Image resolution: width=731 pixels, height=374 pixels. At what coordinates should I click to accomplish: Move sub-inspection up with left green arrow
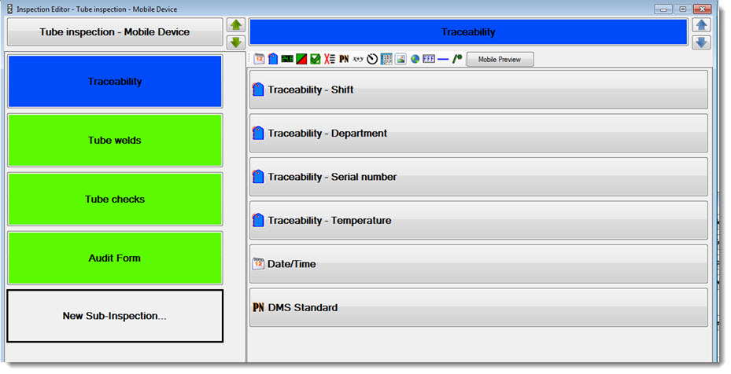click(x=236, y=25)
